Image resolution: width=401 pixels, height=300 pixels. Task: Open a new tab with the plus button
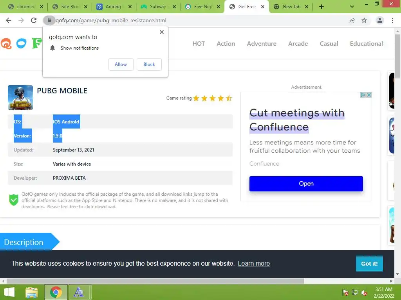322,7
